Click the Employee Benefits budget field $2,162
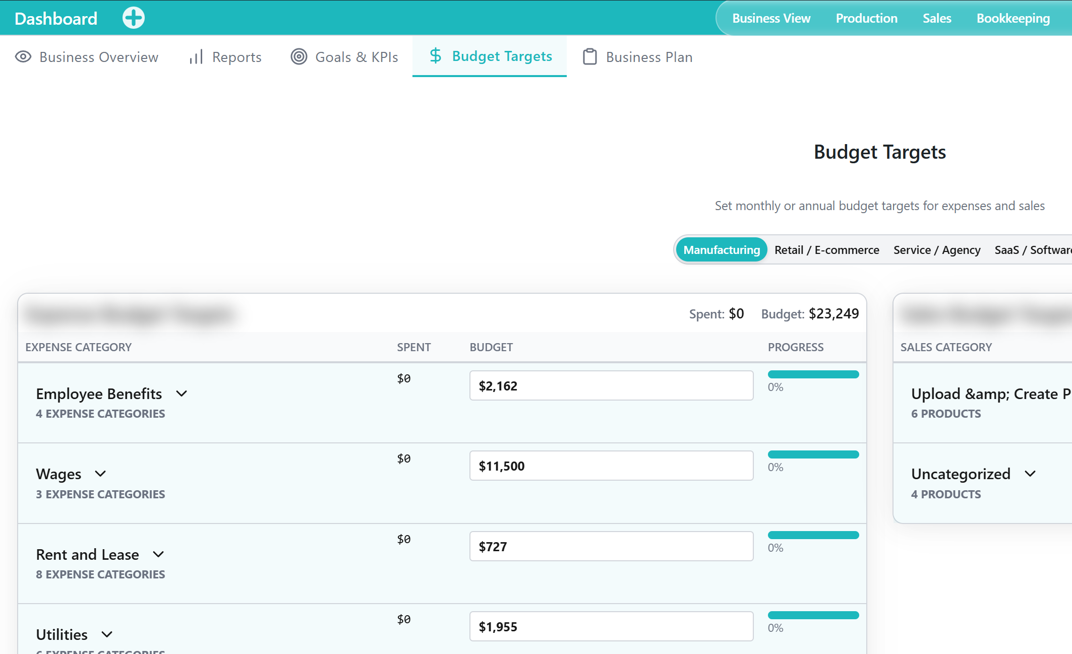 [x=611, y=386]
